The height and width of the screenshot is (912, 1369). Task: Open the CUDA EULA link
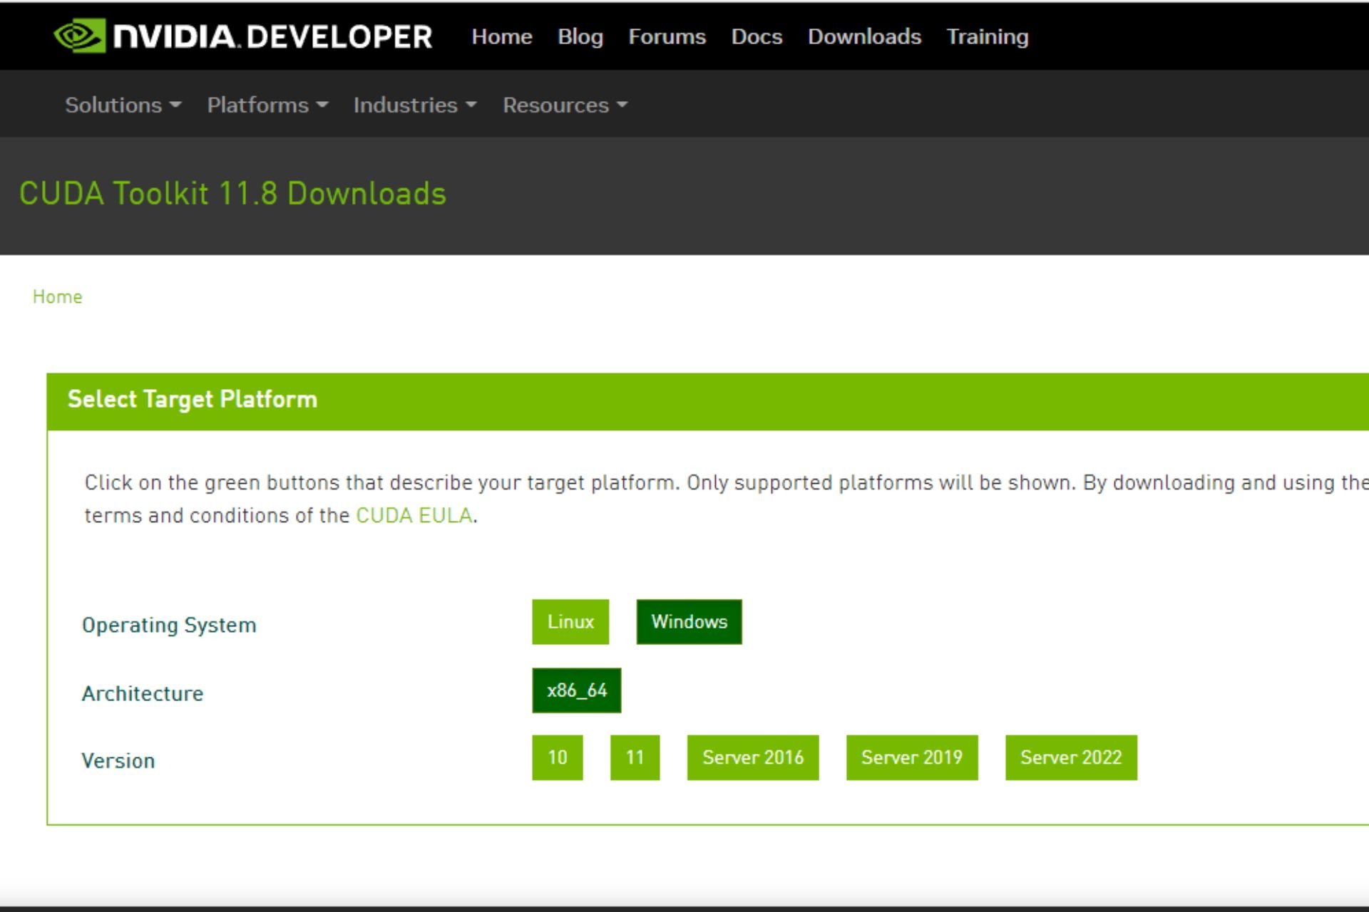(414, 515)
